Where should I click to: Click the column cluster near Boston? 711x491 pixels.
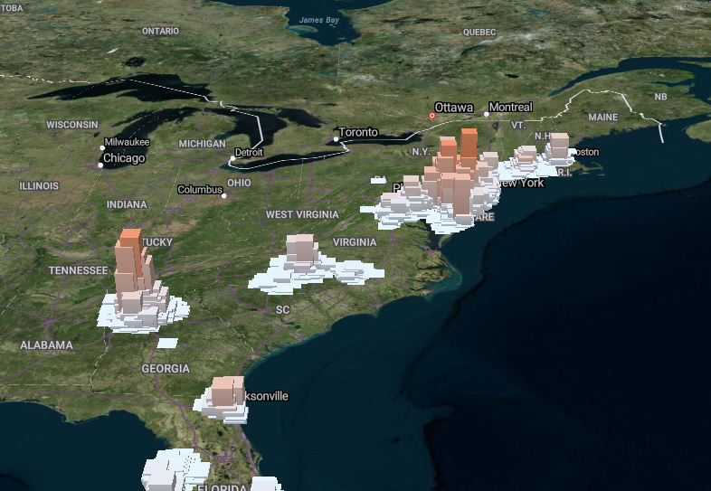(558, 148)
